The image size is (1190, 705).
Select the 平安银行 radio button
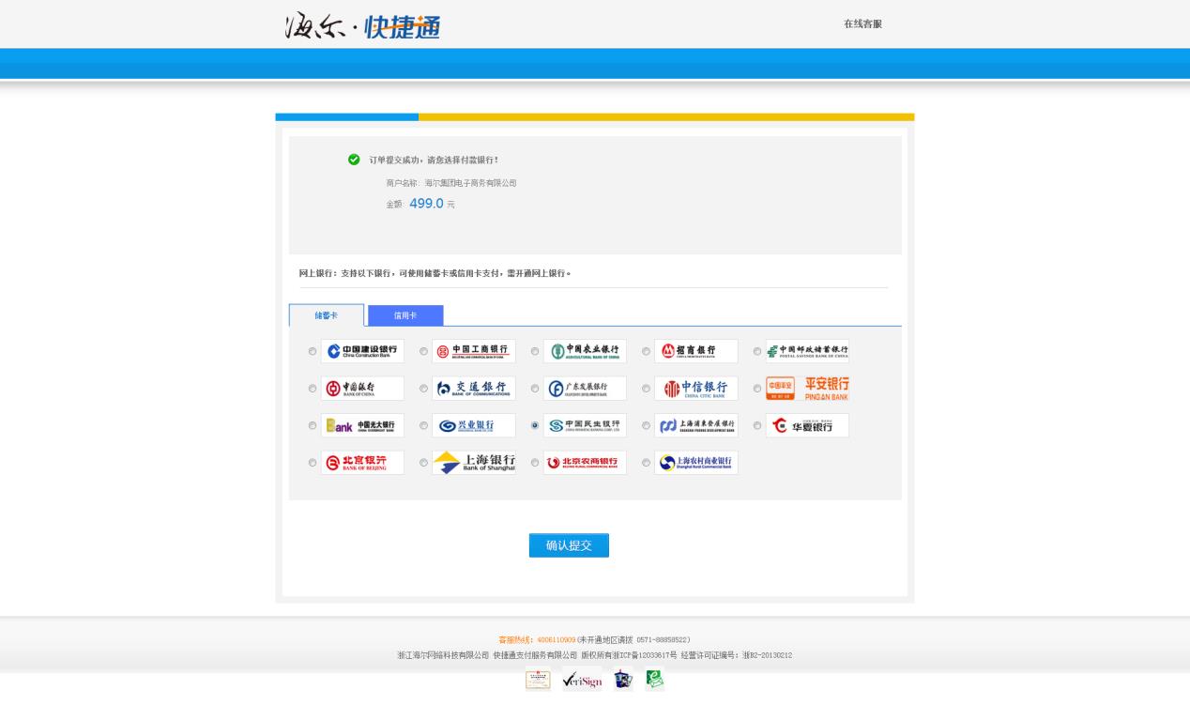tap(757, 389)
